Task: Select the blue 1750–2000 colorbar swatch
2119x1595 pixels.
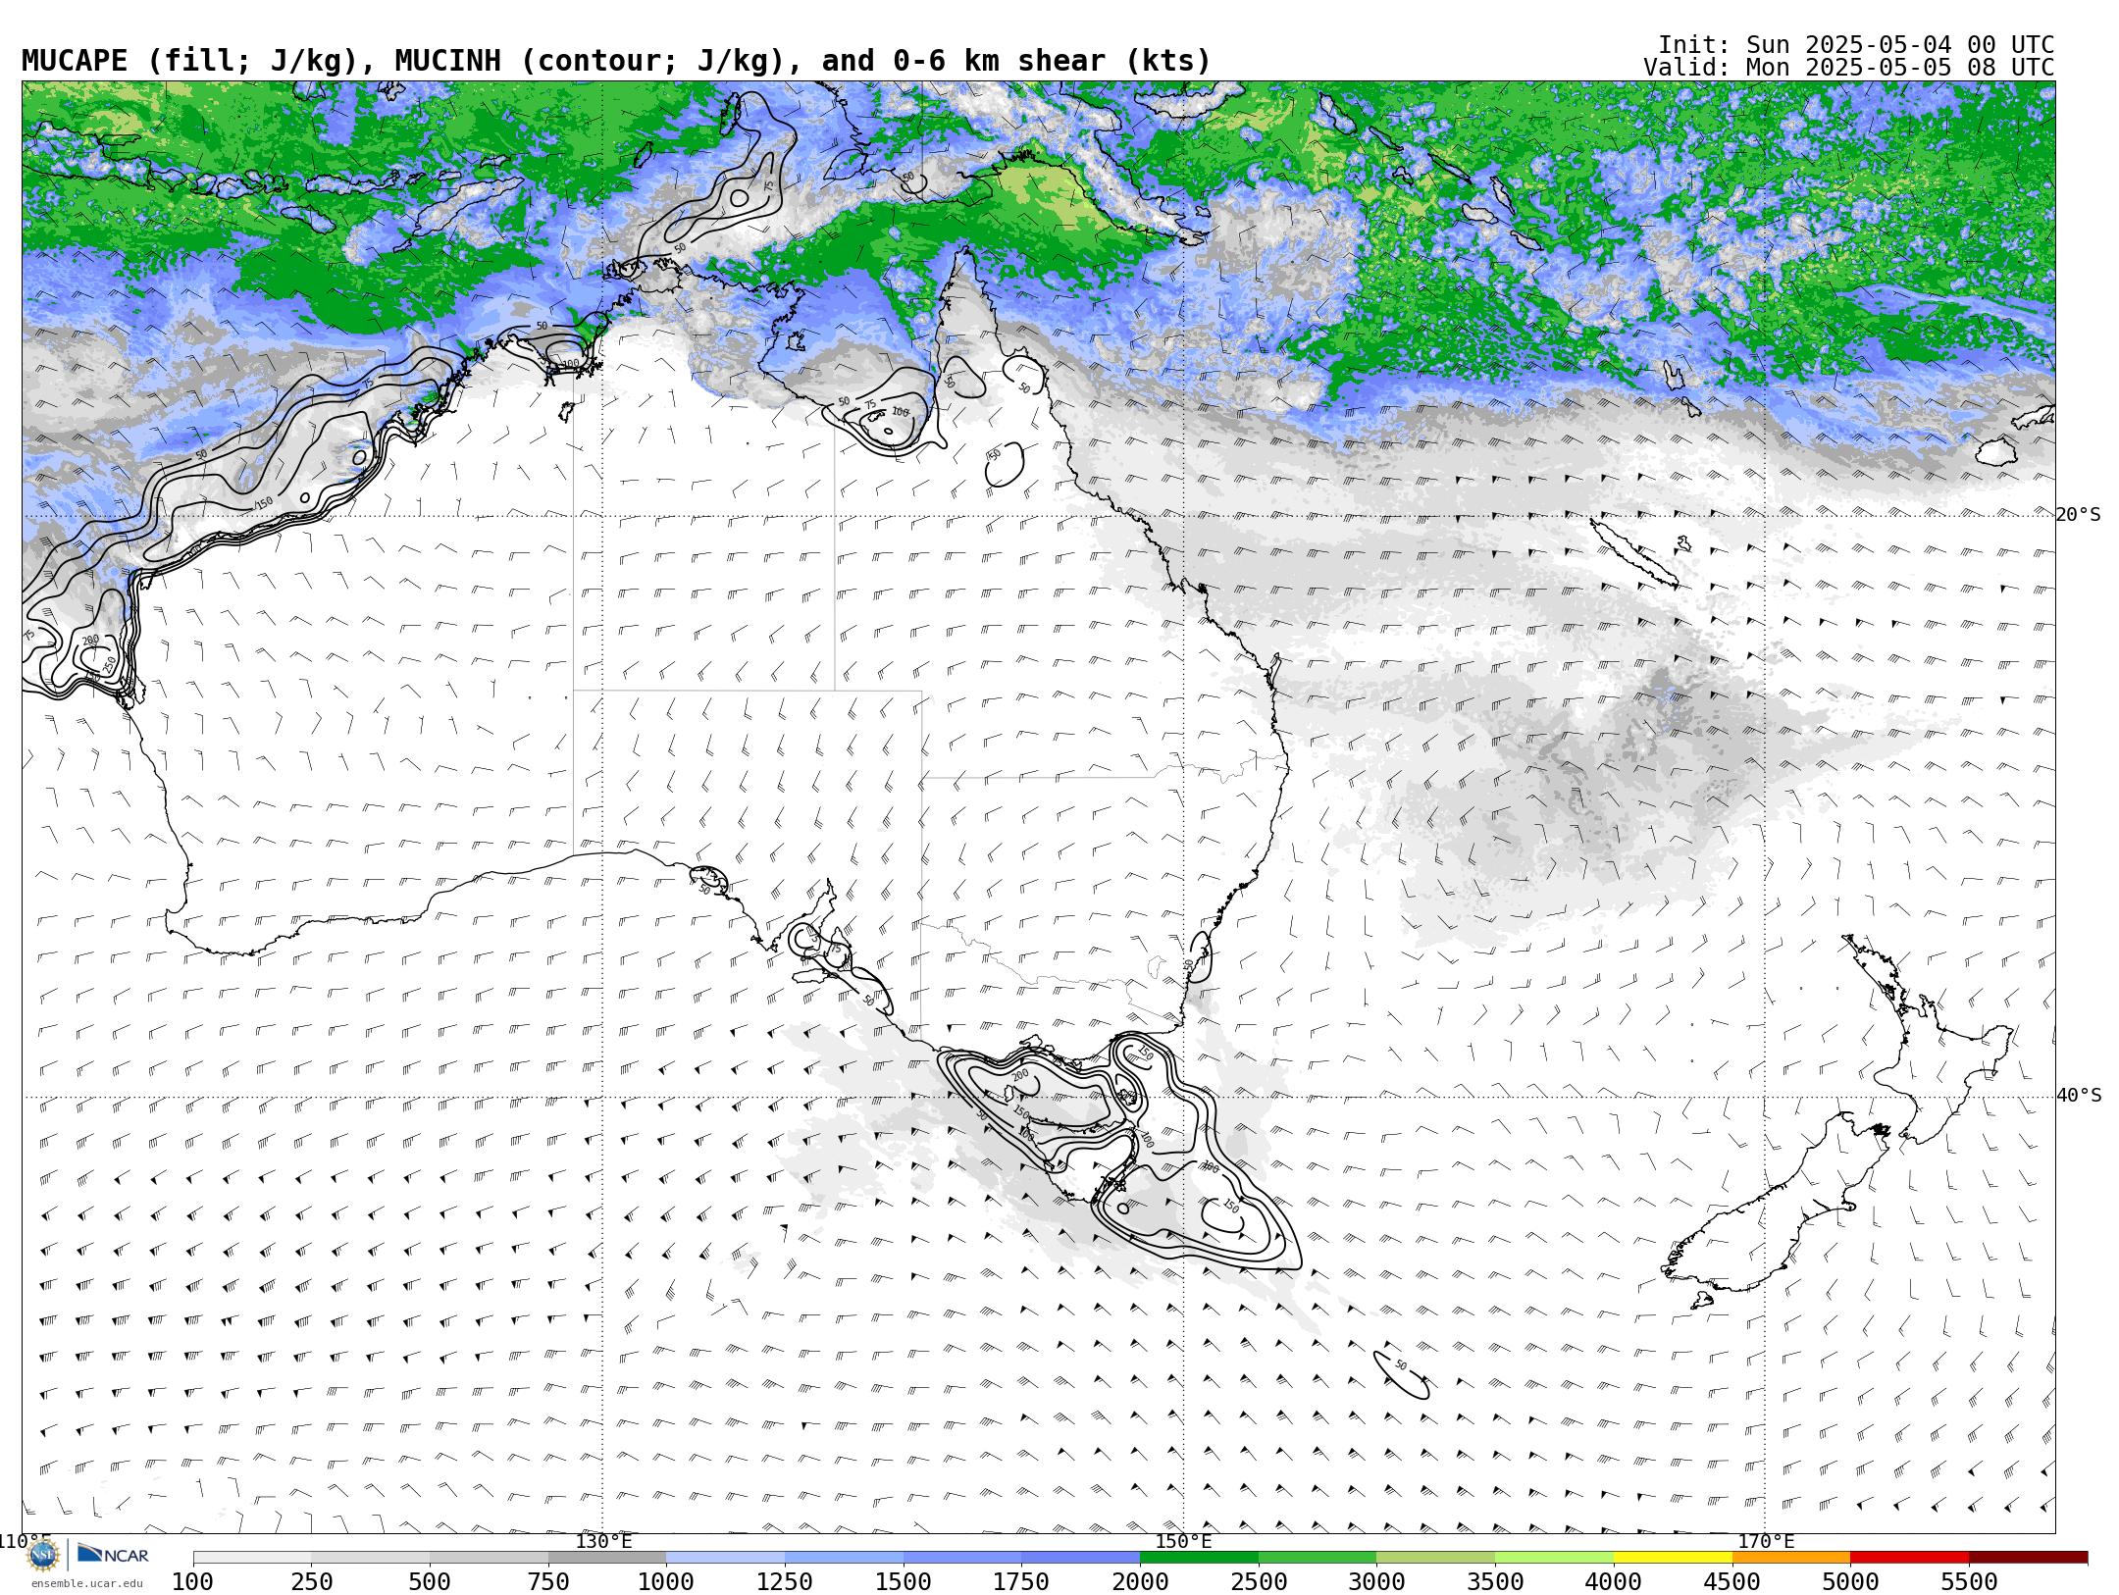Action: click(1080, 1558)
